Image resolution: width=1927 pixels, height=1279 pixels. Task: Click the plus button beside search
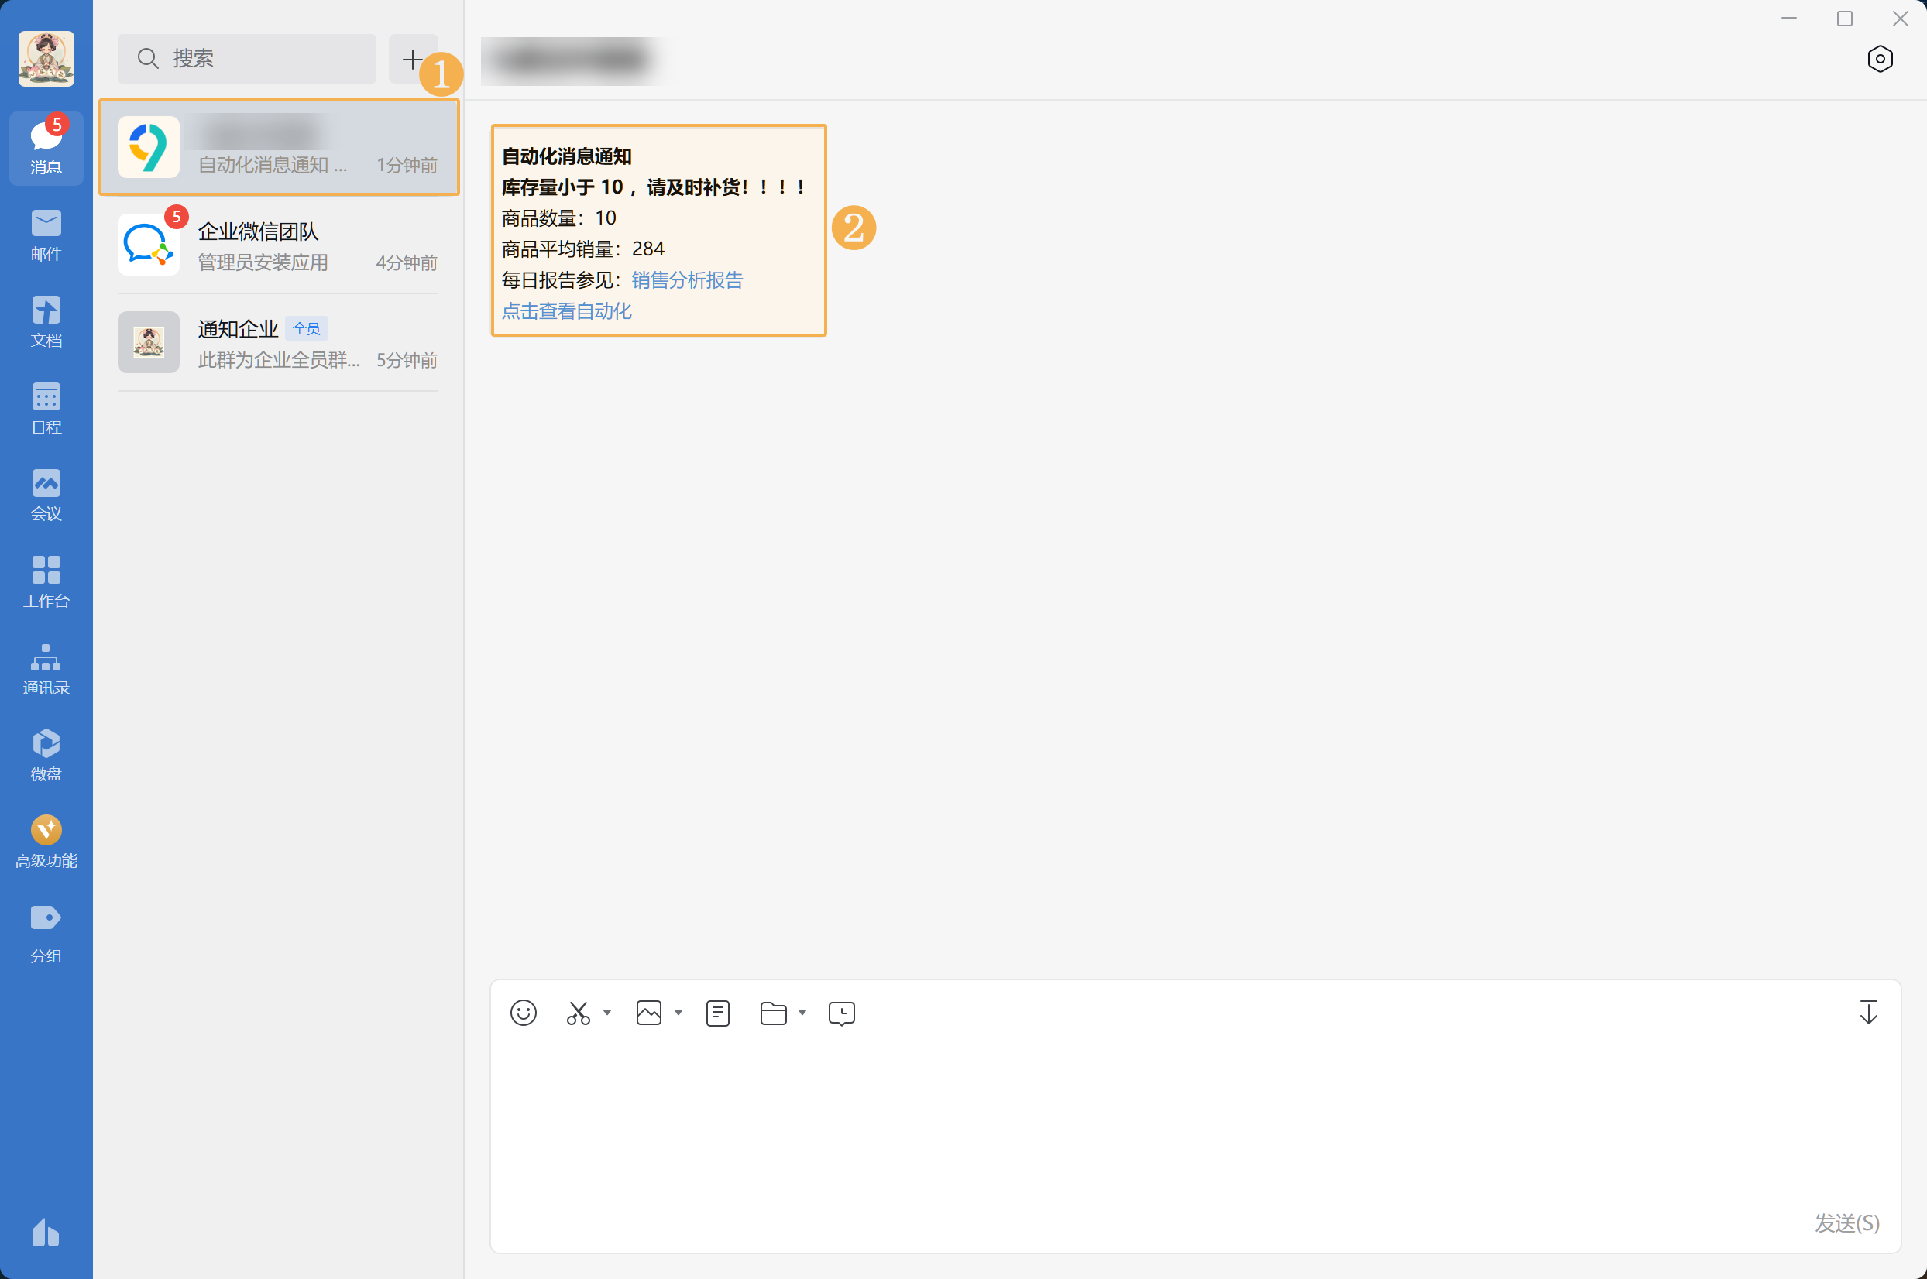[412, 59]
